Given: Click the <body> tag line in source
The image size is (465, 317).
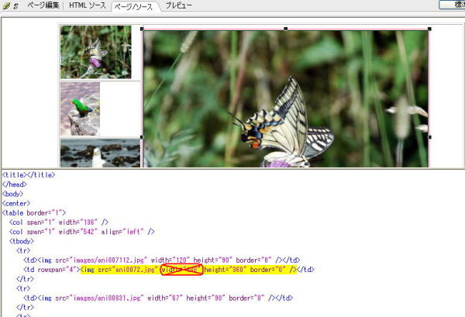Looking at the screenshot, I should (12, 194).
